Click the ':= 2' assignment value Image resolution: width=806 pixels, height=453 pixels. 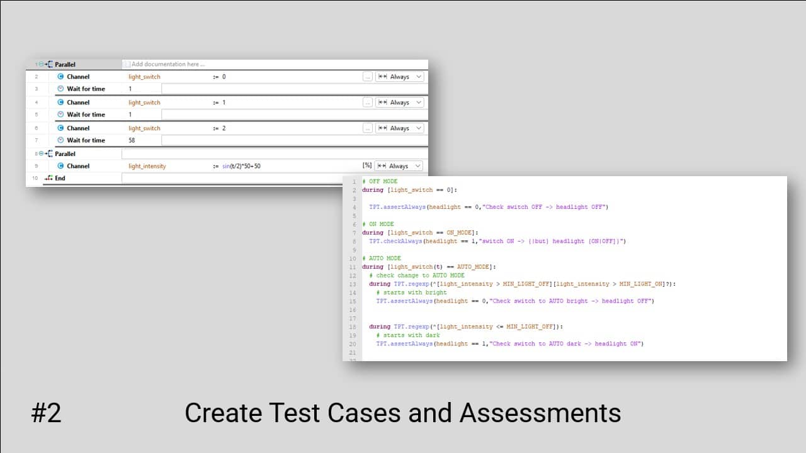click(219, 128)
